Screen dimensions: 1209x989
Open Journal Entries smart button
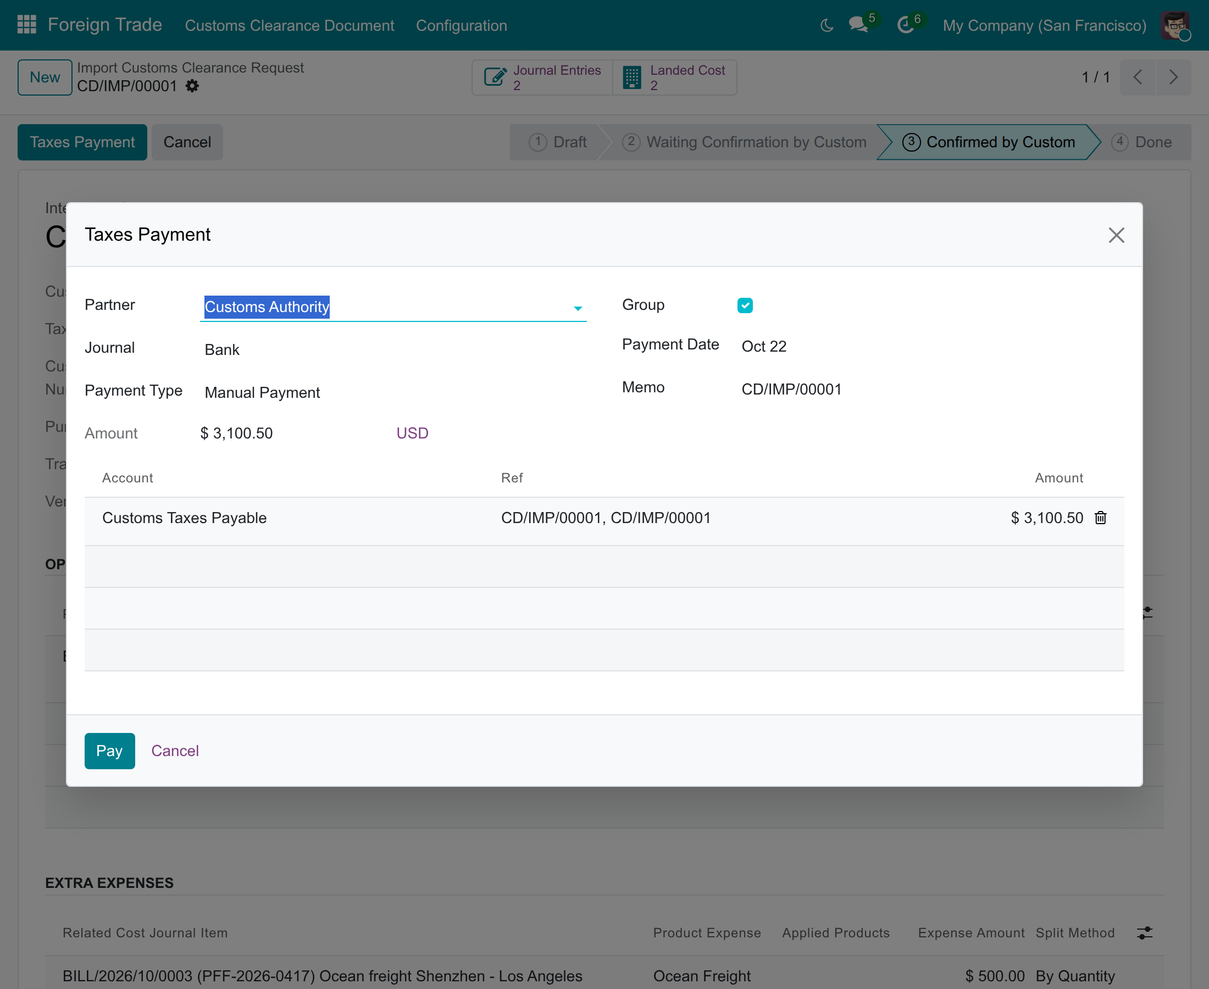pyautogui.click(x=542, y=77)
